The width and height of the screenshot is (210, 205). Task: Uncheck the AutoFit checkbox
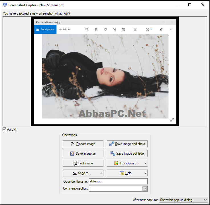coord(5,130)
